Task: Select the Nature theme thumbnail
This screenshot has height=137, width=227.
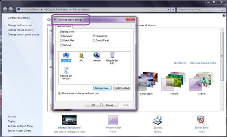Action: [174, 81]
